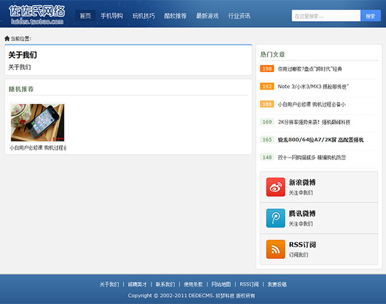Click 关于我们 link in the footer
The height and width of the screenshot is (304, 386).
(x=109, y=284)
